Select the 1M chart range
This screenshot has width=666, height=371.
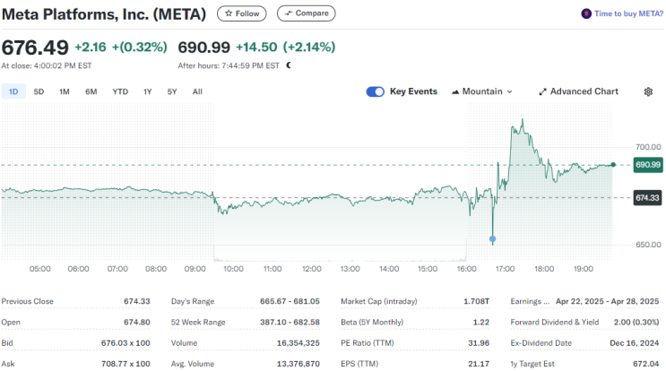pos(65,91)
